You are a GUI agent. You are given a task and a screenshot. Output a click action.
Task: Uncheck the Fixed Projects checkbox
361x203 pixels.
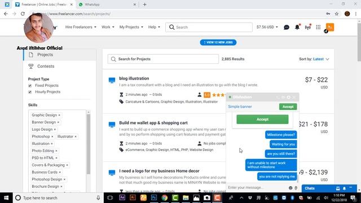30,86
